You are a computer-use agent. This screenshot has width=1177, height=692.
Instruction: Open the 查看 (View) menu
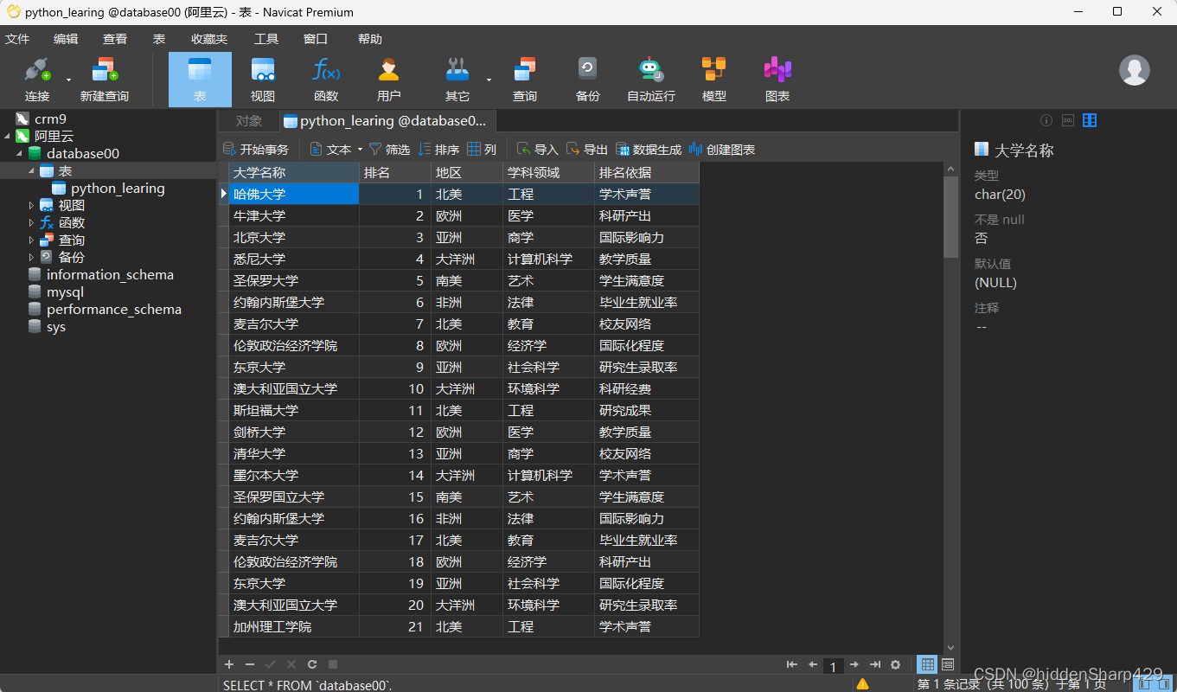(115, 39)
